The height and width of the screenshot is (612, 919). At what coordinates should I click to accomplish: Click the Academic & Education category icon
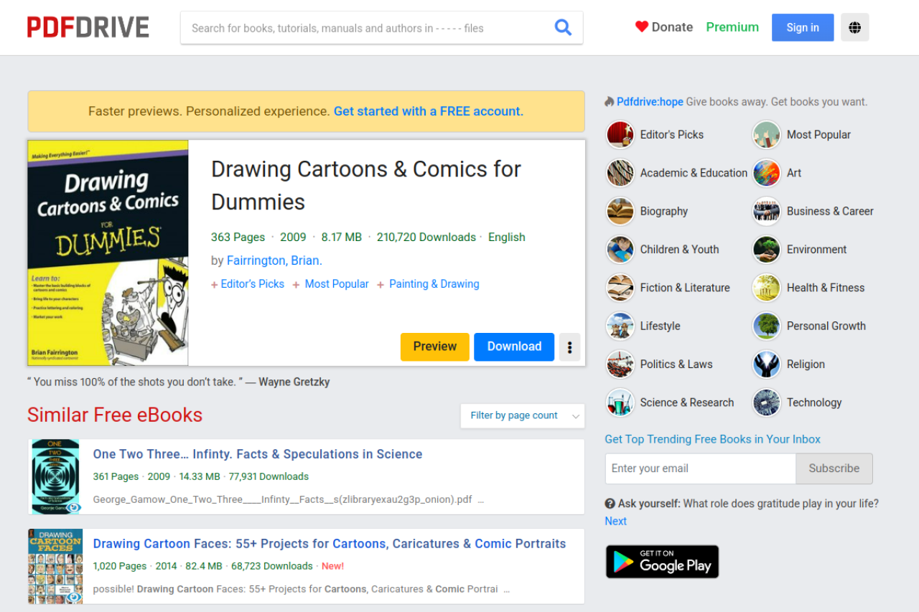[620, 173]
